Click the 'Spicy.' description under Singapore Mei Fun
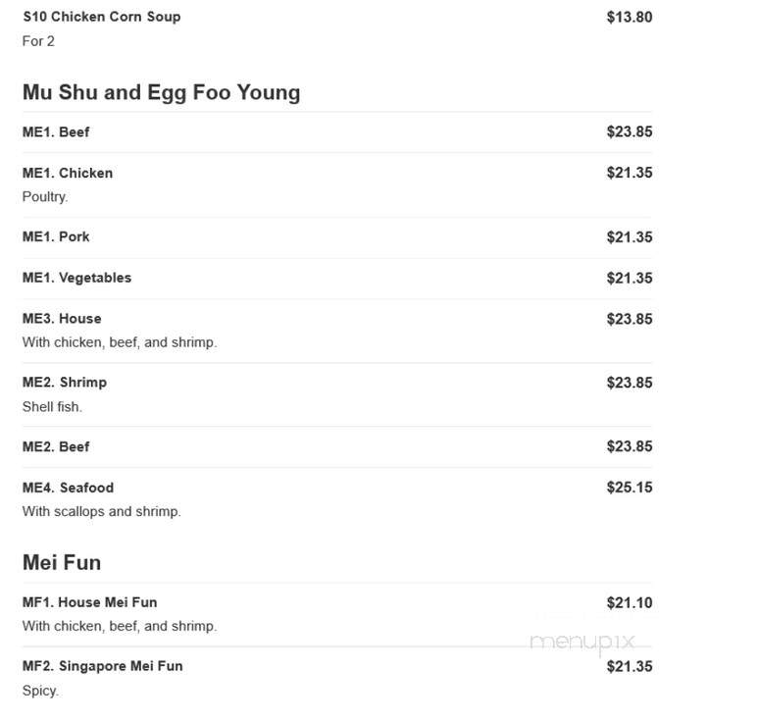This screenshot has width=758, height=723. [40, 691]
